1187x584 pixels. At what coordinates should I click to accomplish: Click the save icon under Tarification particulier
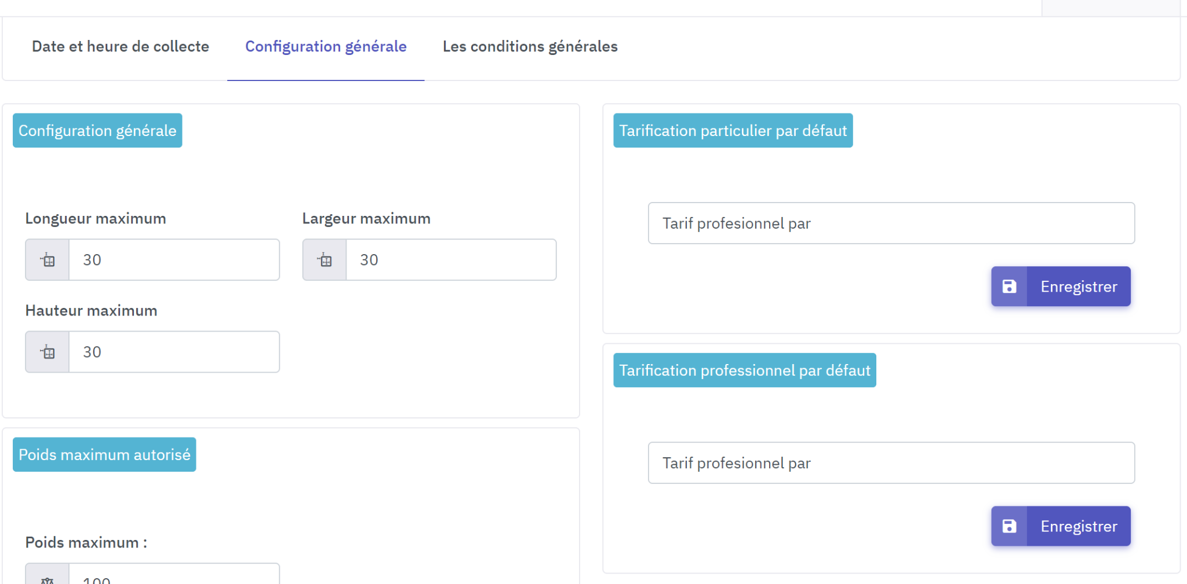click(1009, 287)
